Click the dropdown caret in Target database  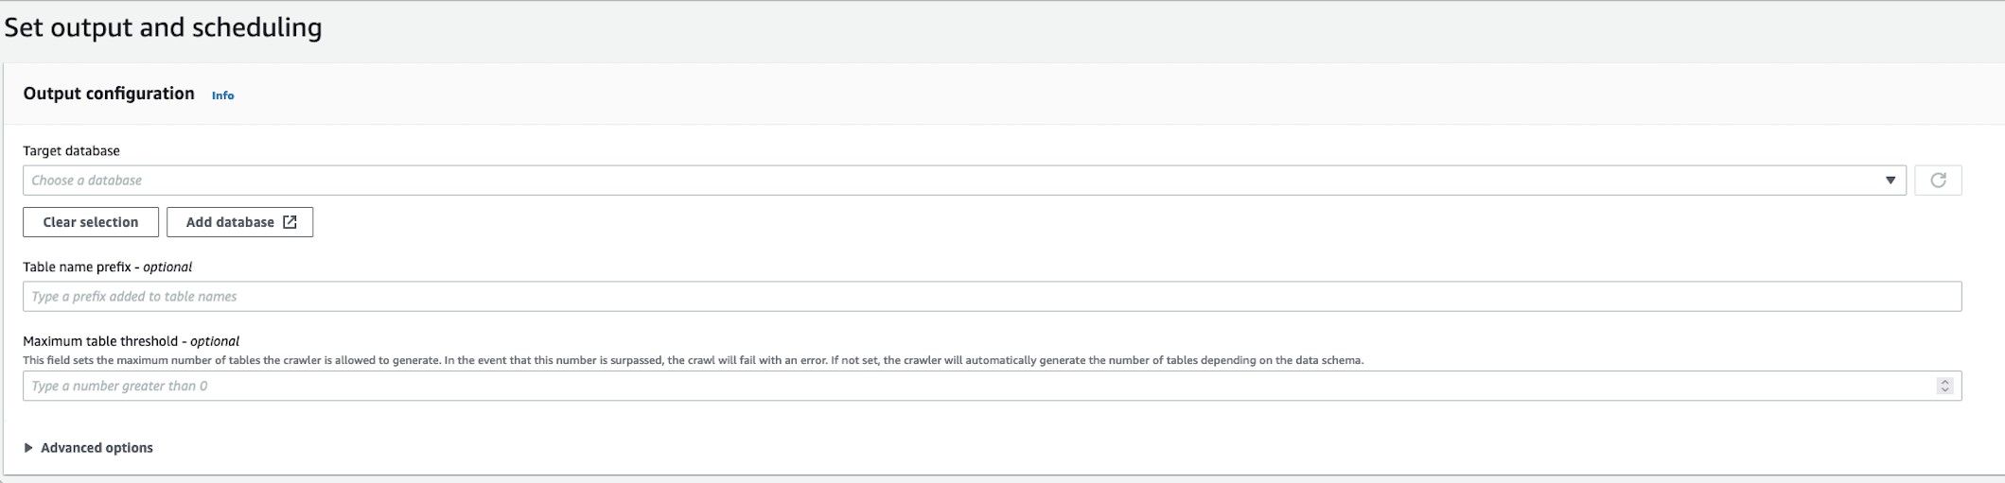coord(1890,181)
